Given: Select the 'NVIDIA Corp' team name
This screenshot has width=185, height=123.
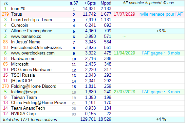Looking at the screenshot, I should pyautogui.click(x=23, y=114).
